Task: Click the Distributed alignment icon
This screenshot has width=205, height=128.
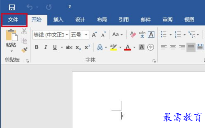Action: tap(200, 47)
